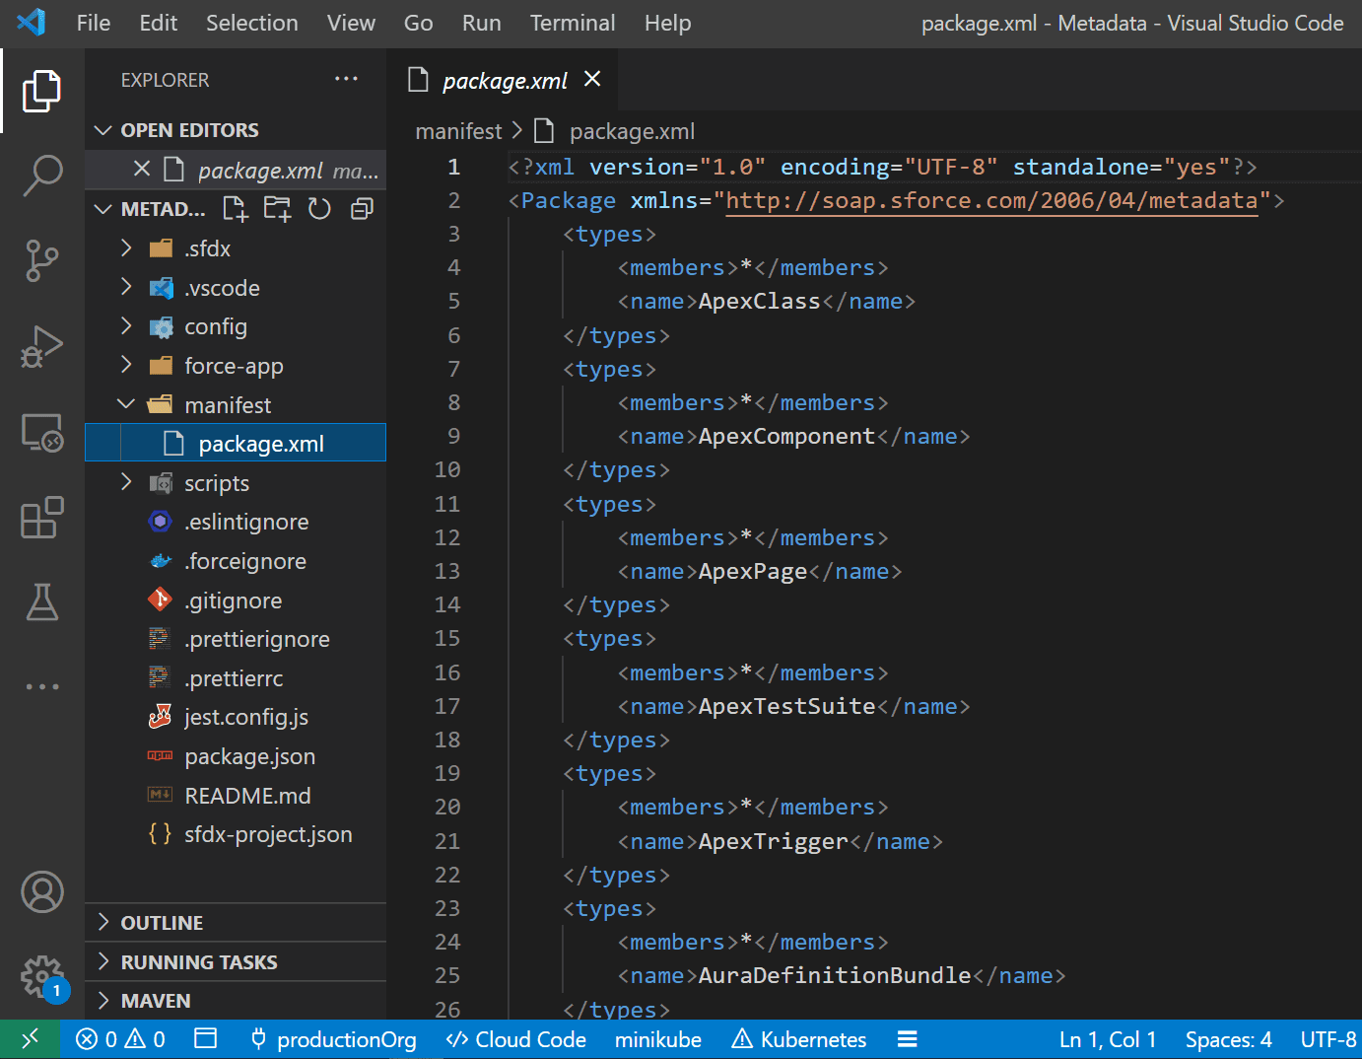Click the browser window icon in status bar
The height and width of the screenshot is (1059, 1362).
(x=205, y=1038)
